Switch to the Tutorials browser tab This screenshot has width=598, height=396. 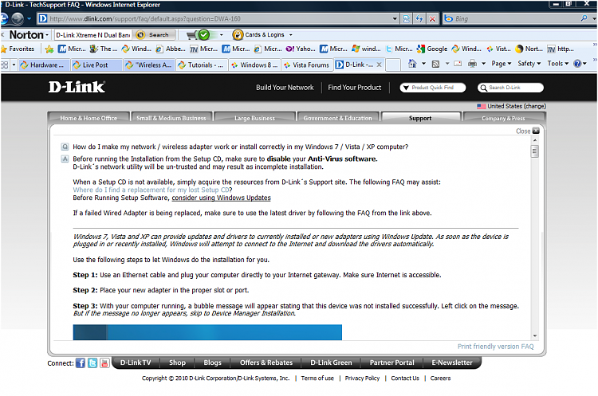click(x=203, y=65)
